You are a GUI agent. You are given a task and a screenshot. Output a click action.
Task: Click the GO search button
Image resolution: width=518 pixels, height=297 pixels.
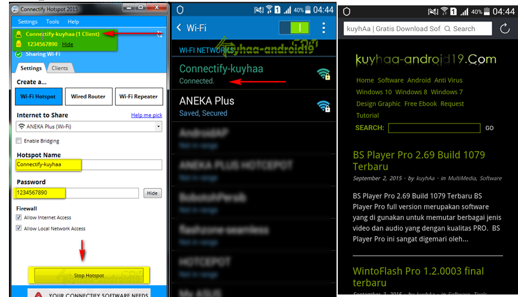(489, 128)
